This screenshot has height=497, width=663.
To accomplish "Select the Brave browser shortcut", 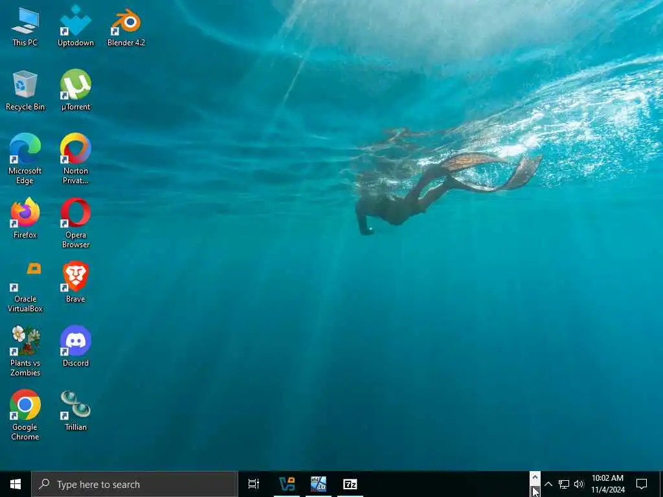I will (x=76, y=283).
